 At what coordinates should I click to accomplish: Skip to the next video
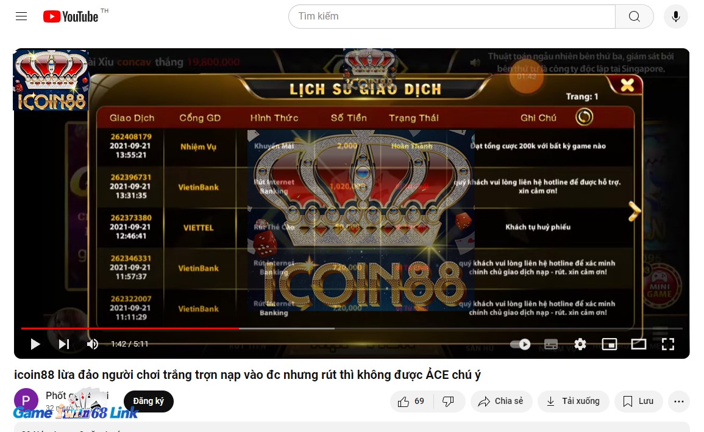pyautogui.click(x=63, y=344)
